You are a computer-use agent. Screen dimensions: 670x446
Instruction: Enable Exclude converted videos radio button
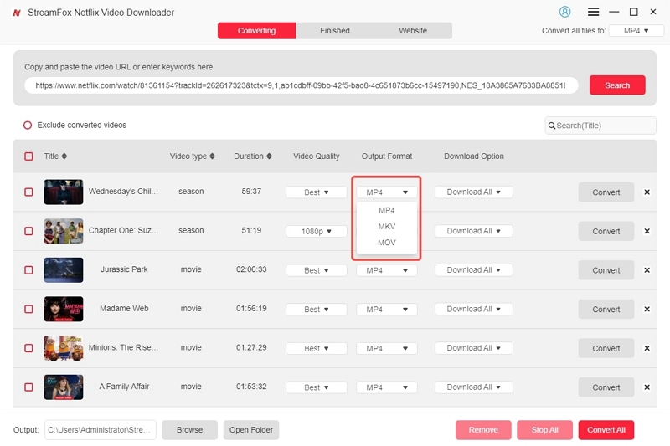pos(28,125)
